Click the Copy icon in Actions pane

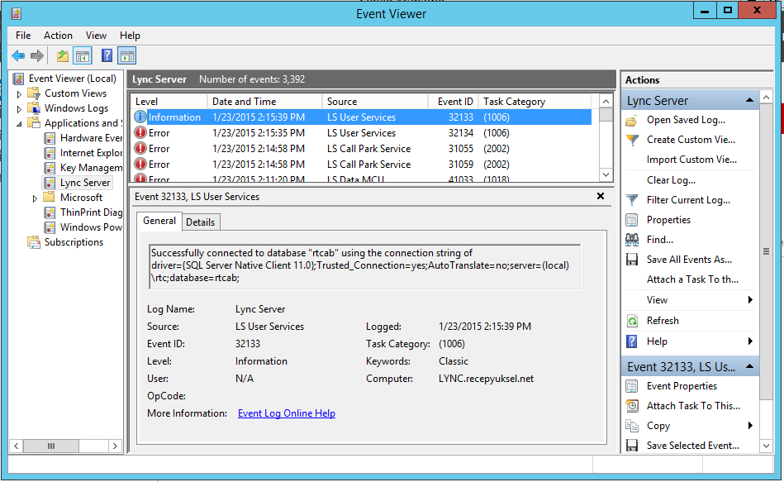632,426
